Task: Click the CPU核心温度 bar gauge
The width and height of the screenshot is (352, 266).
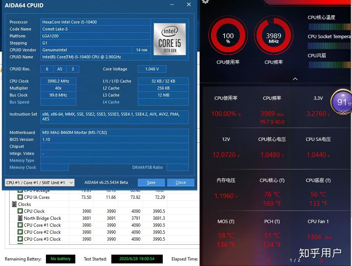Action: tap(329, 26)
